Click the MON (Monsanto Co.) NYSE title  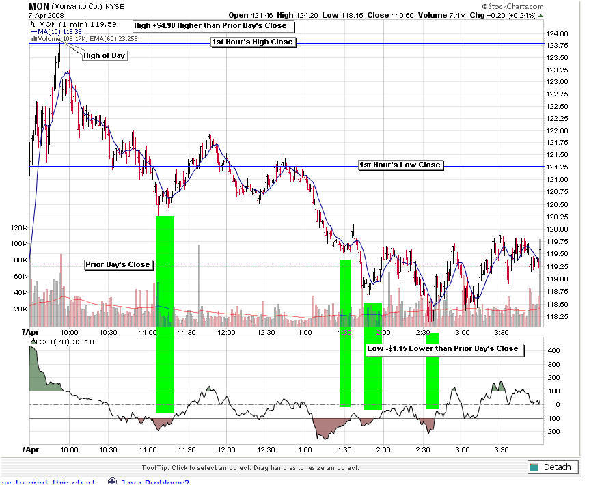point(77,6)
